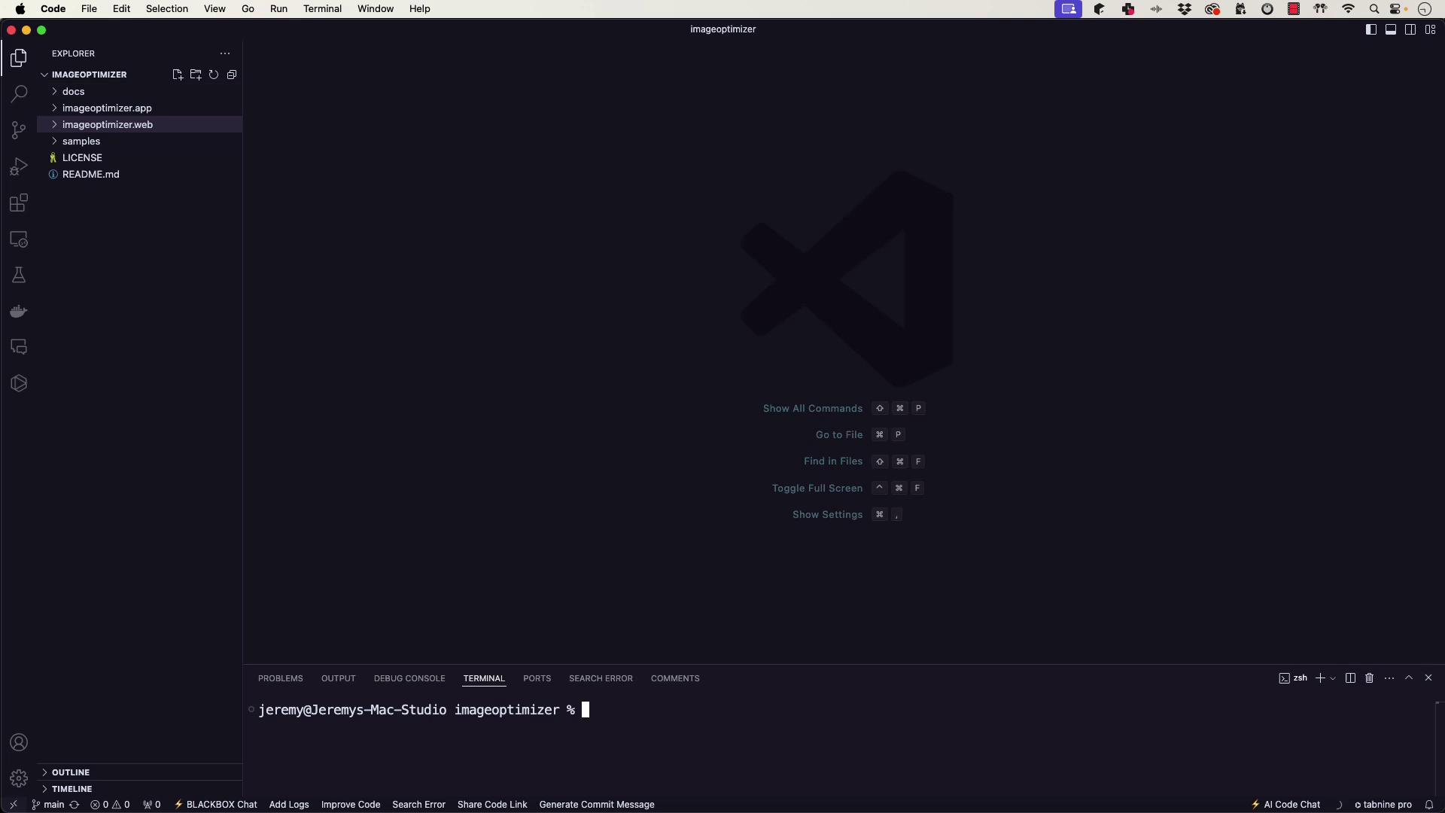The width and height of the screenshot is (1445, 813).
Task: Open the Selection menu
Action: [x=167, y=9]
